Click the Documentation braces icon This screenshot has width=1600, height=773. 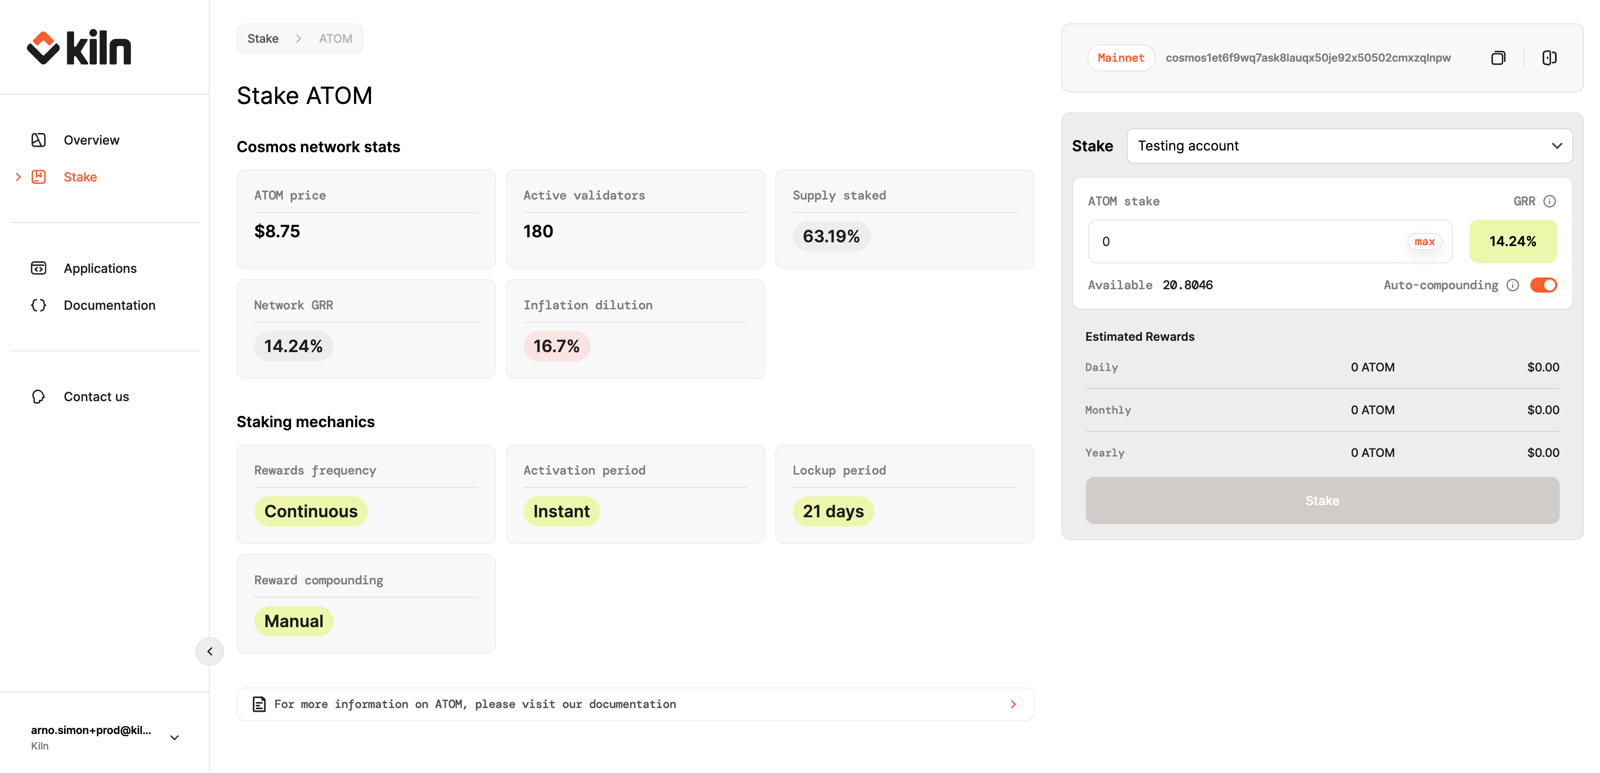(39, 305)
